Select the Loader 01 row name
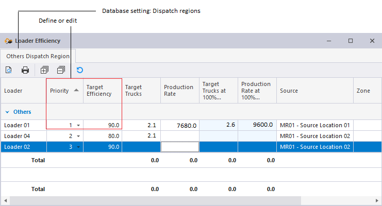382x206 pixels. pyautogui.click(x=18, y=125)
